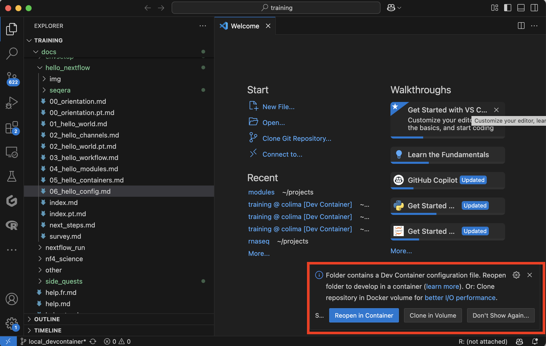Open editor More Actions ellipsis
Viewport: 546px width, 346px height.
534,26
